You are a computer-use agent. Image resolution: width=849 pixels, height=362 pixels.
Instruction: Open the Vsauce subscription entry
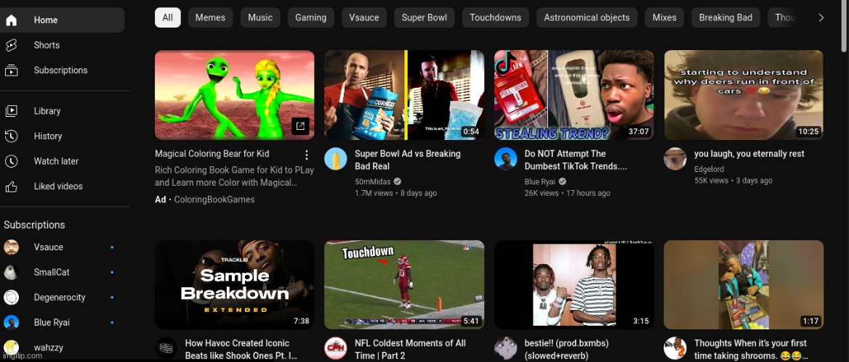coord(63,247)
